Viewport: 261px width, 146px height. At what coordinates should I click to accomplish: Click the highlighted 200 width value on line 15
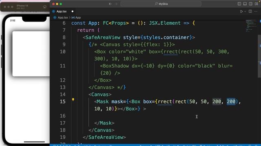217,101
